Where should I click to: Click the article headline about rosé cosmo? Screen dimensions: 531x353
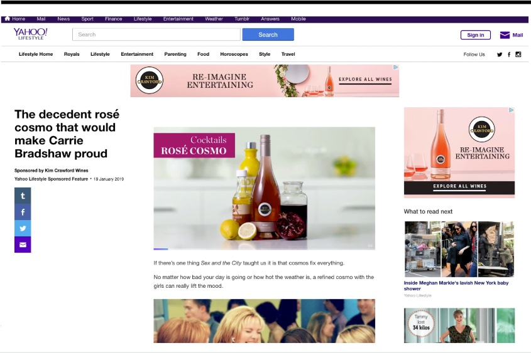pyautogui.click(x=67, y=134)
